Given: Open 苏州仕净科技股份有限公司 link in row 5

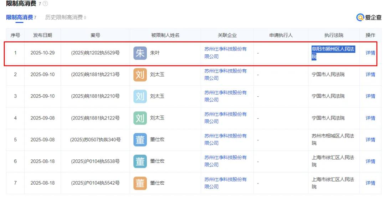Looking at the screenshot, I should [225, 139].
